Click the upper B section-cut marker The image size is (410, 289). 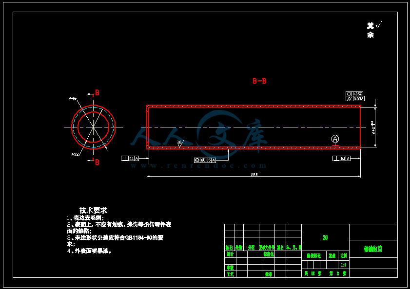click(97, 92)
